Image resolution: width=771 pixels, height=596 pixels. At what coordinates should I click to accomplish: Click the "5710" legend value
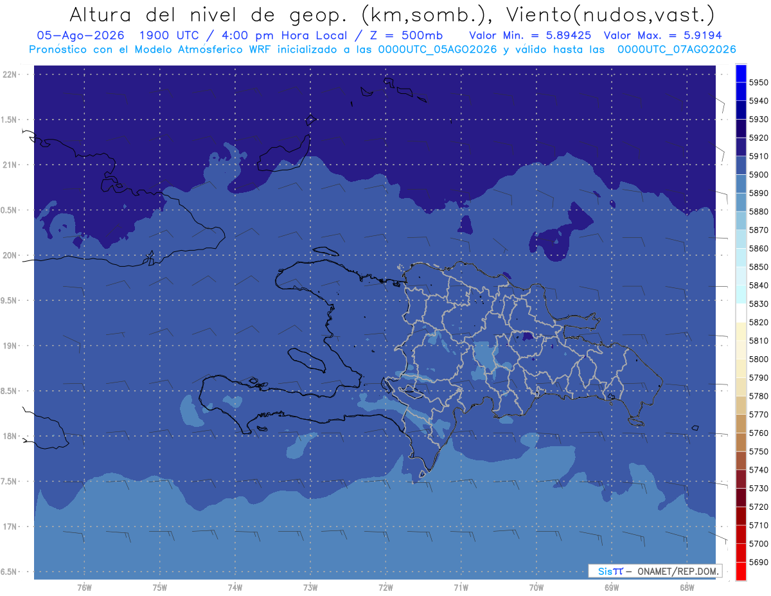coord(758,525)
